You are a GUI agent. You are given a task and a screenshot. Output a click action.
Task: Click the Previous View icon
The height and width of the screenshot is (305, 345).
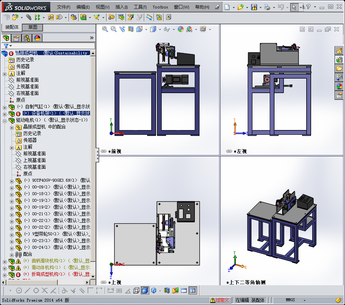tap(122, 29)
